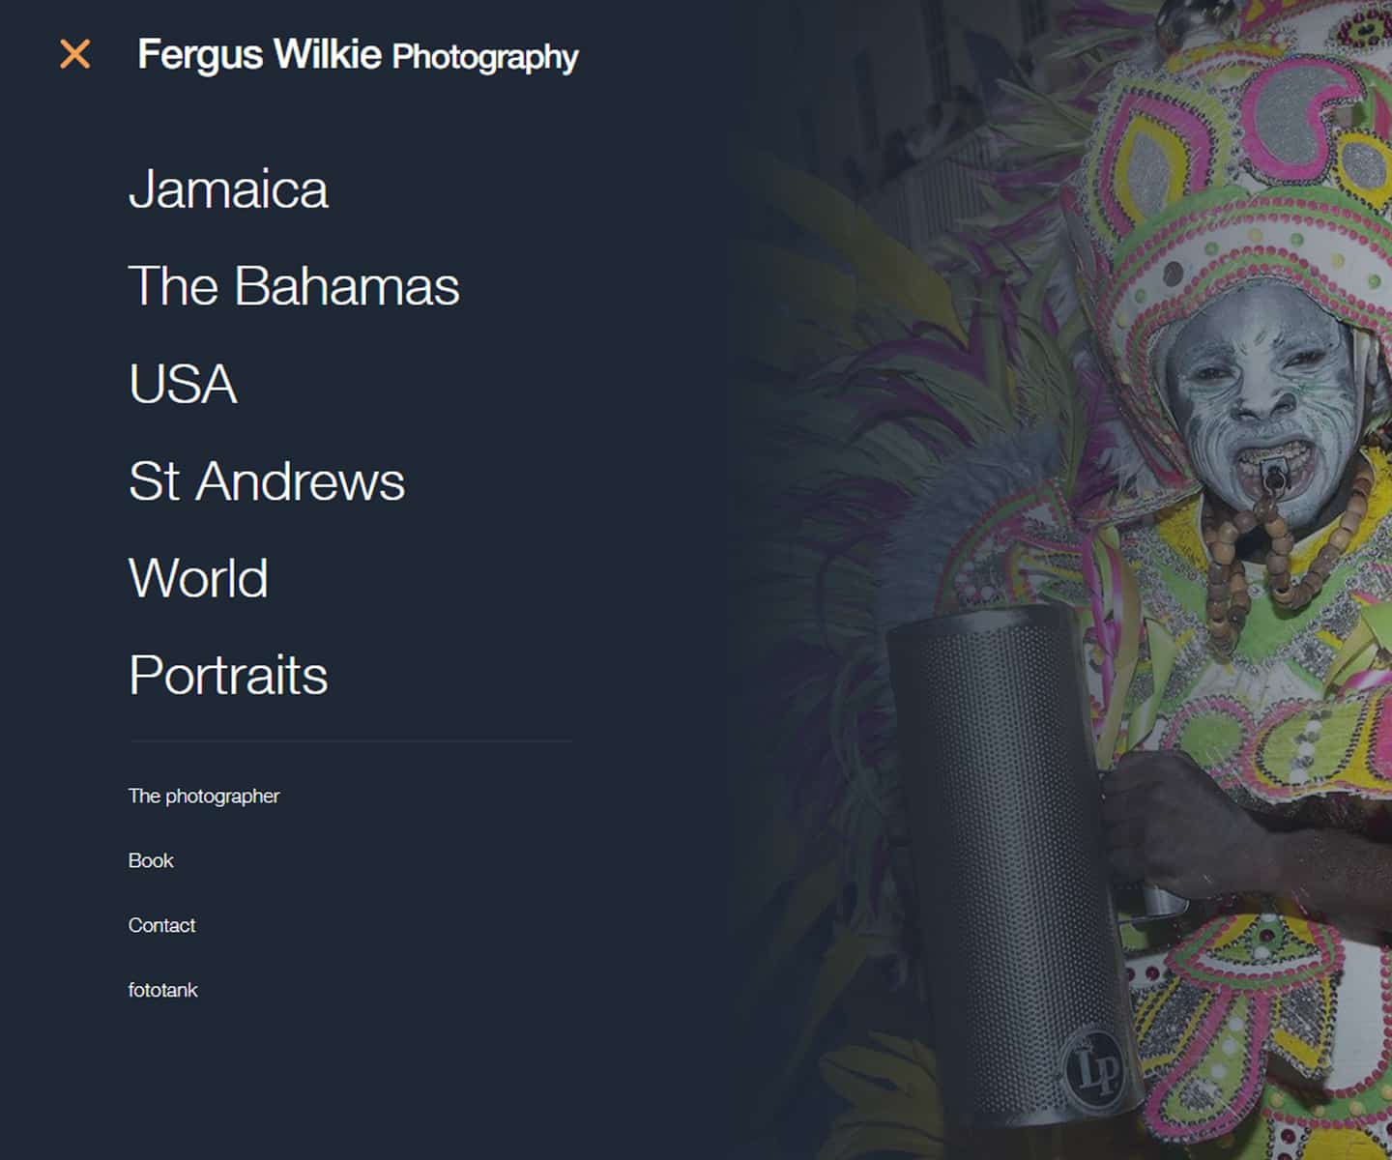Go to the USA gallery

[183, 384]
